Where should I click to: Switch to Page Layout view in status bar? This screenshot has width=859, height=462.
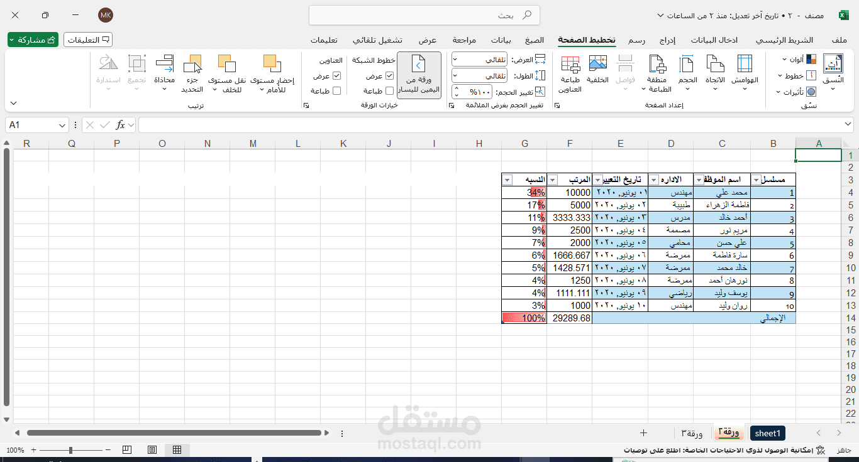coord(152,450)
